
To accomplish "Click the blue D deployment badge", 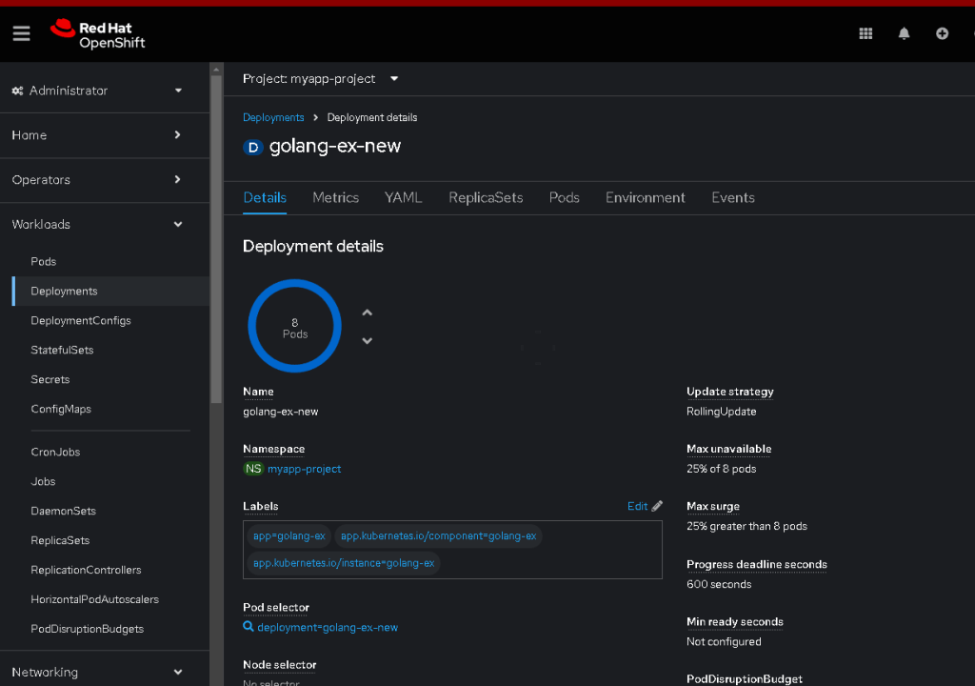I will tap(253, 147).
